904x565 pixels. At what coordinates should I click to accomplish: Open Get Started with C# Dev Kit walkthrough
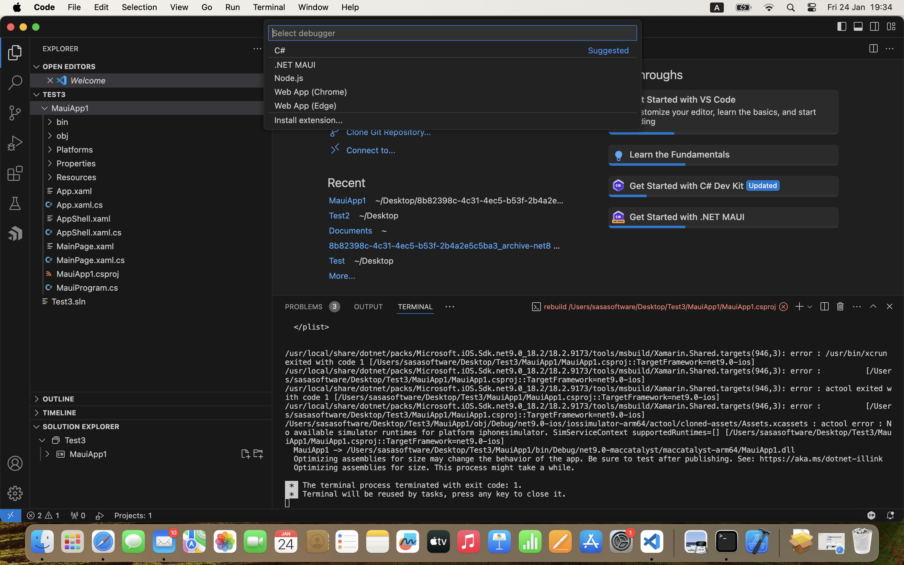click(723, 186)
